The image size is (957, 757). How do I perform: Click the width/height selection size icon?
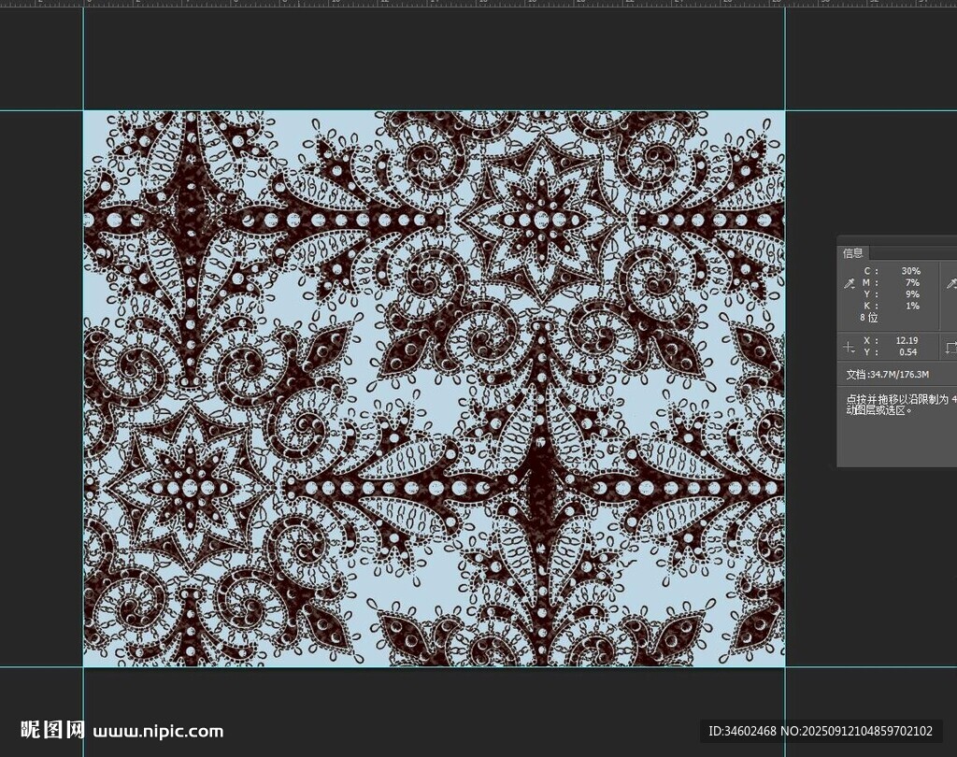coord(950,348)
